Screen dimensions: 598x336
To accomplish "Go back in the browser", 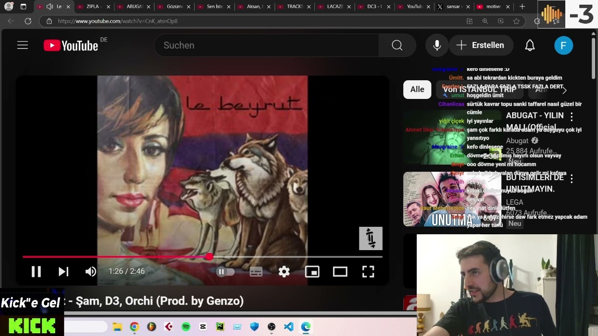I will pos(11,21).
